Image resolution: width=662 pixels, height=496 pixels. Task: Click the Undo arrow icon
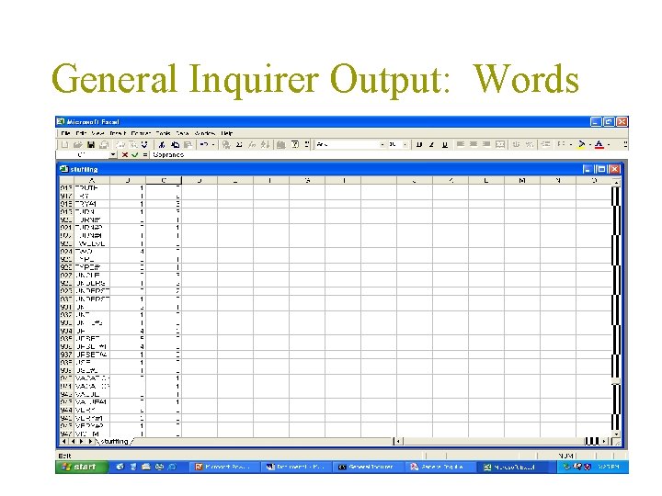[x=204, y=145]
